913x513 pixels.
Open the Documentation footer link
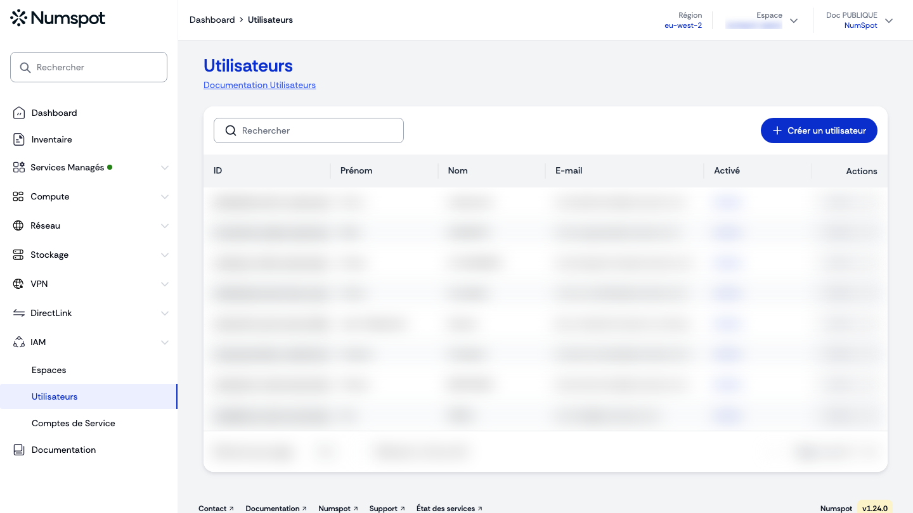click(276, 509)
